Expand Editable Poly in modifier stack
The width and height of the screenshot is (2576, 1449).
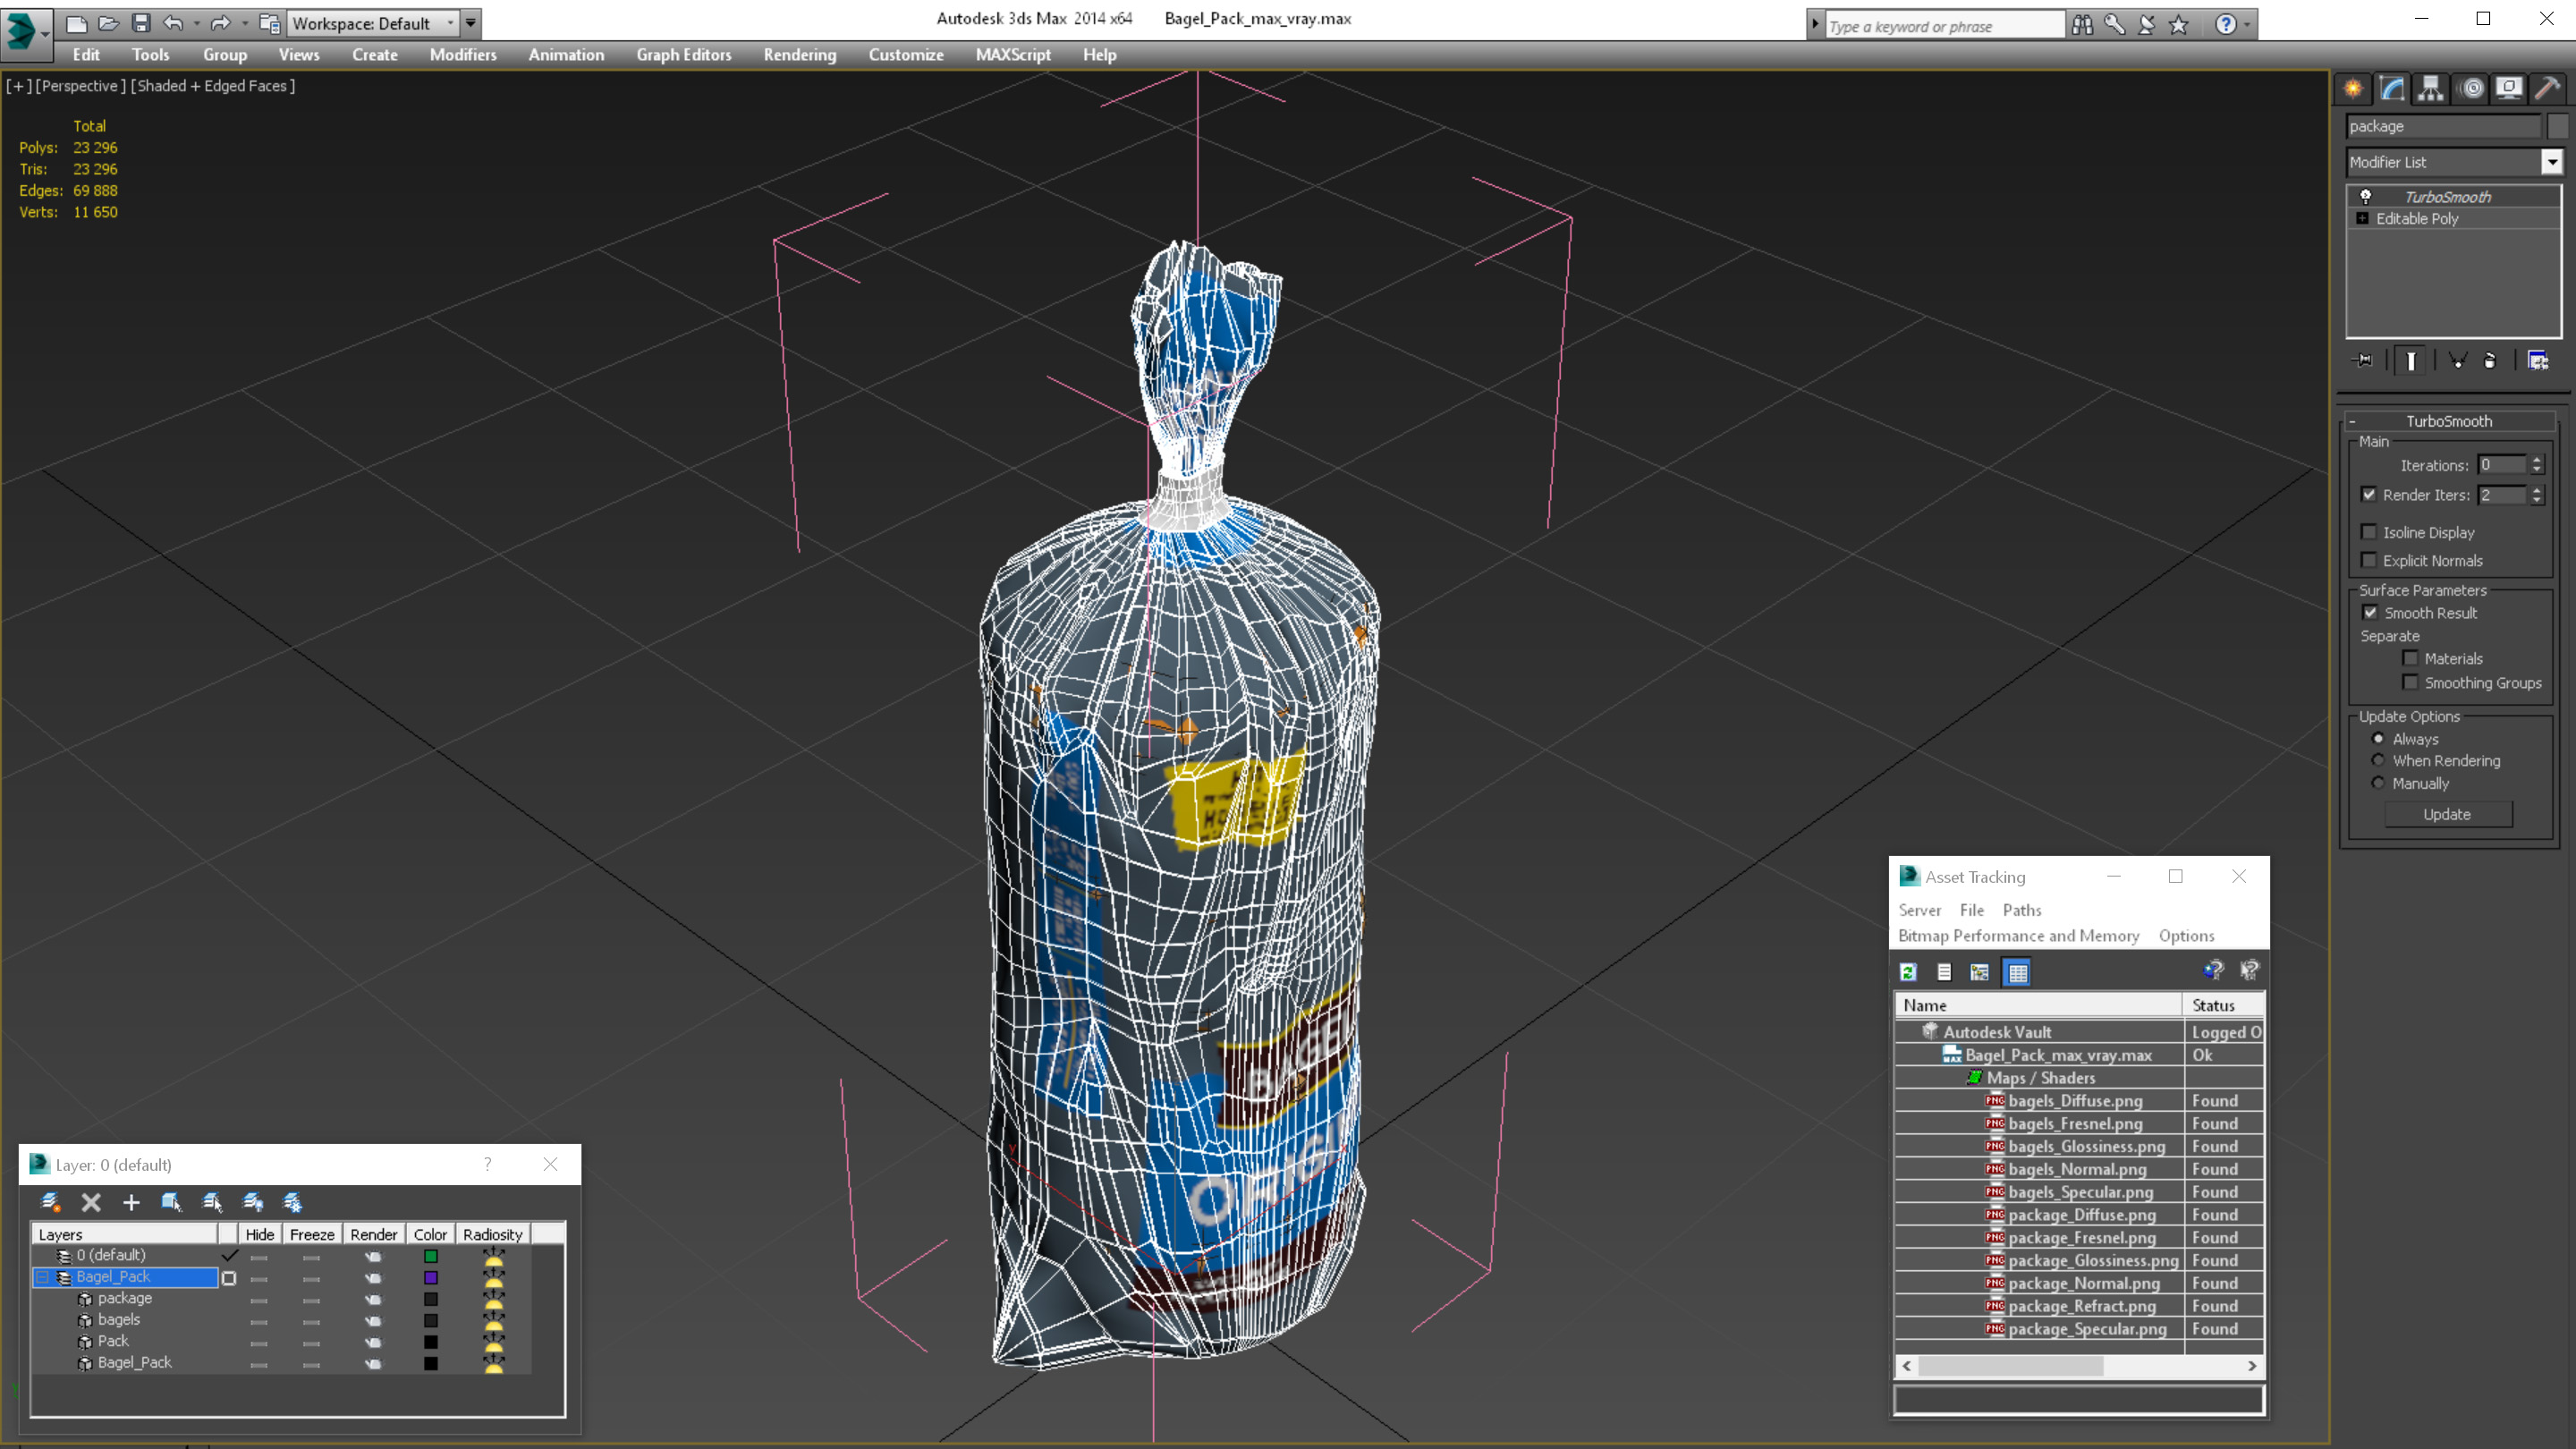[2362, 218]
